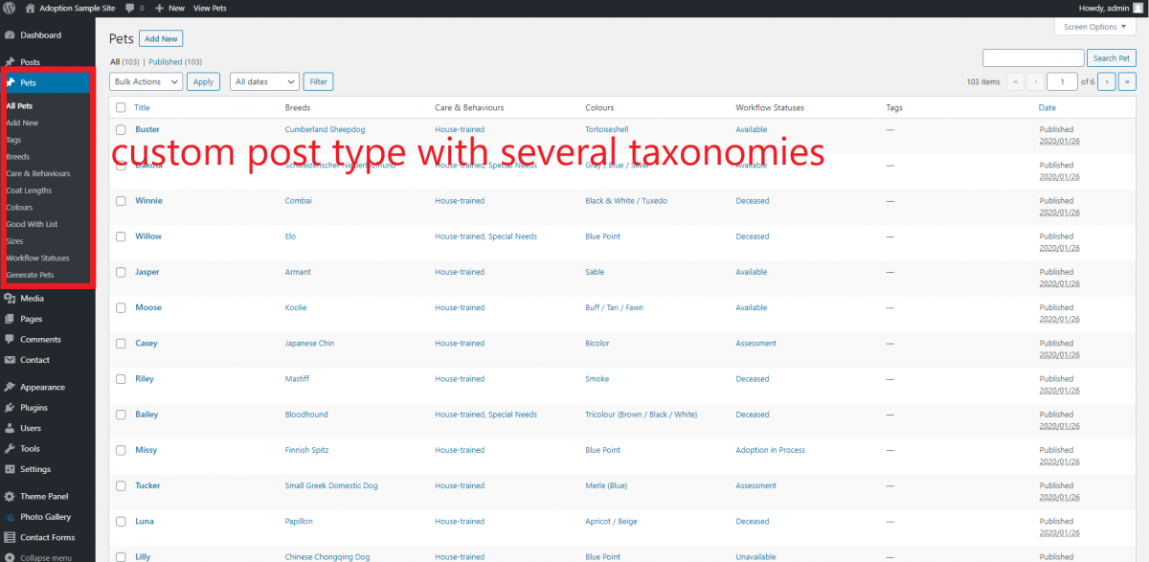Open the Dashboard sidebar icon
This screenshot has width=1149, height=562.
click(10, 35)
